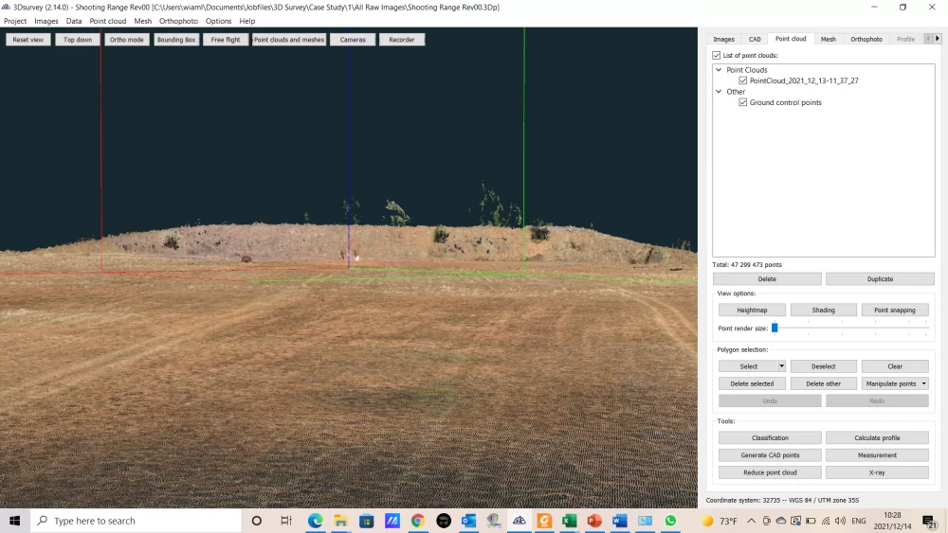The image size is (948, 533).
Task: Toggle Ortho mode in viewport
Action: [x=127, y=40]
